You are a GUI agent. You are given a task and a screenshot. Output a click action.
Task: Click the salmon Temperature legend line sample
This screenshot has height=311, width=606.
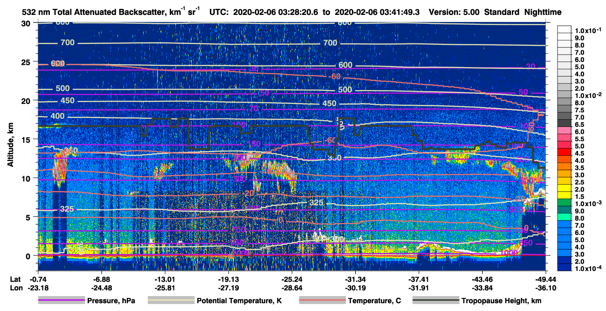[322, 301]
